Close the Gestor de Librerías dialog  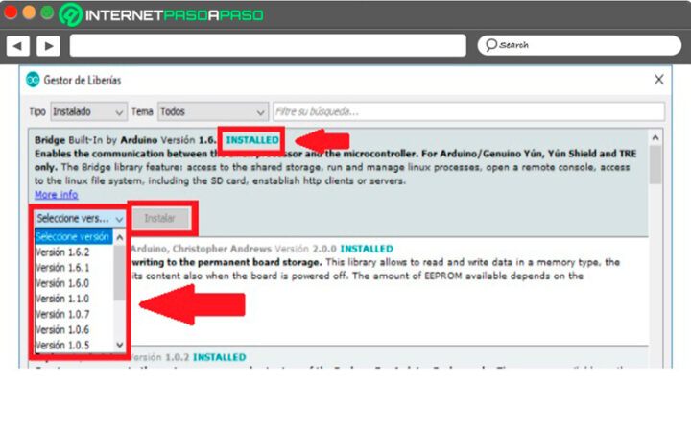658,80
